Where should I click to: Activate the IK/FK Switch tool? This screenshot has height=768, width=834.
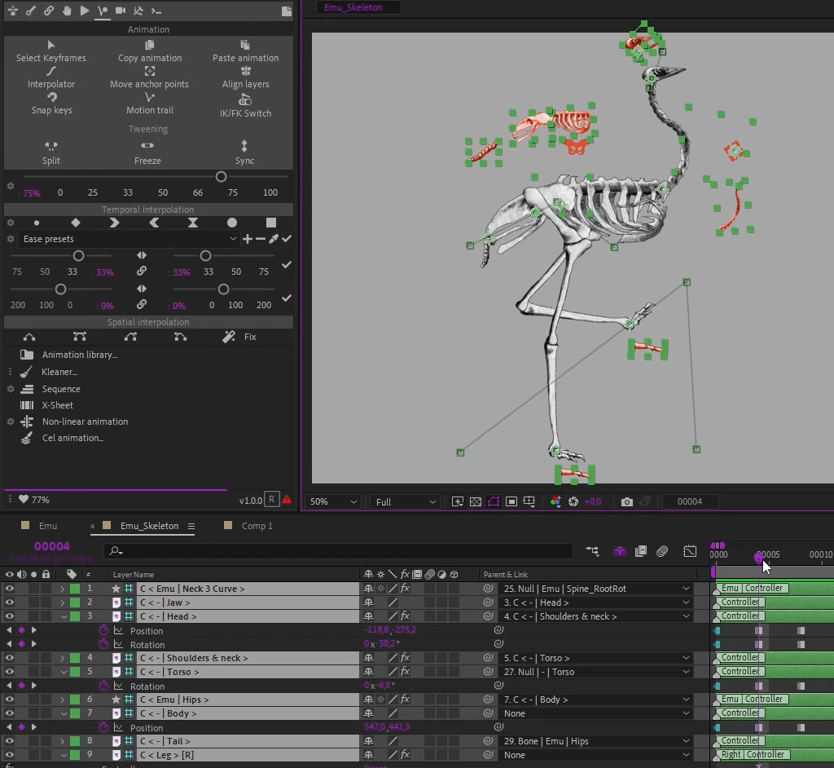point(245,100)
